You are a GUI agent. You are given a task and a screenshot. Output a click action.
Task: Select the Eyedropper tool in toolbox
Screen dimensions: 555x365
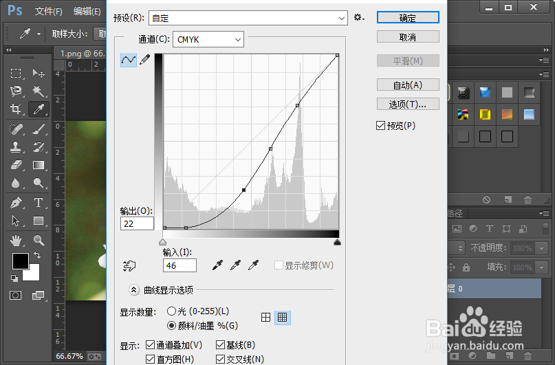click(x=39, y=109)
